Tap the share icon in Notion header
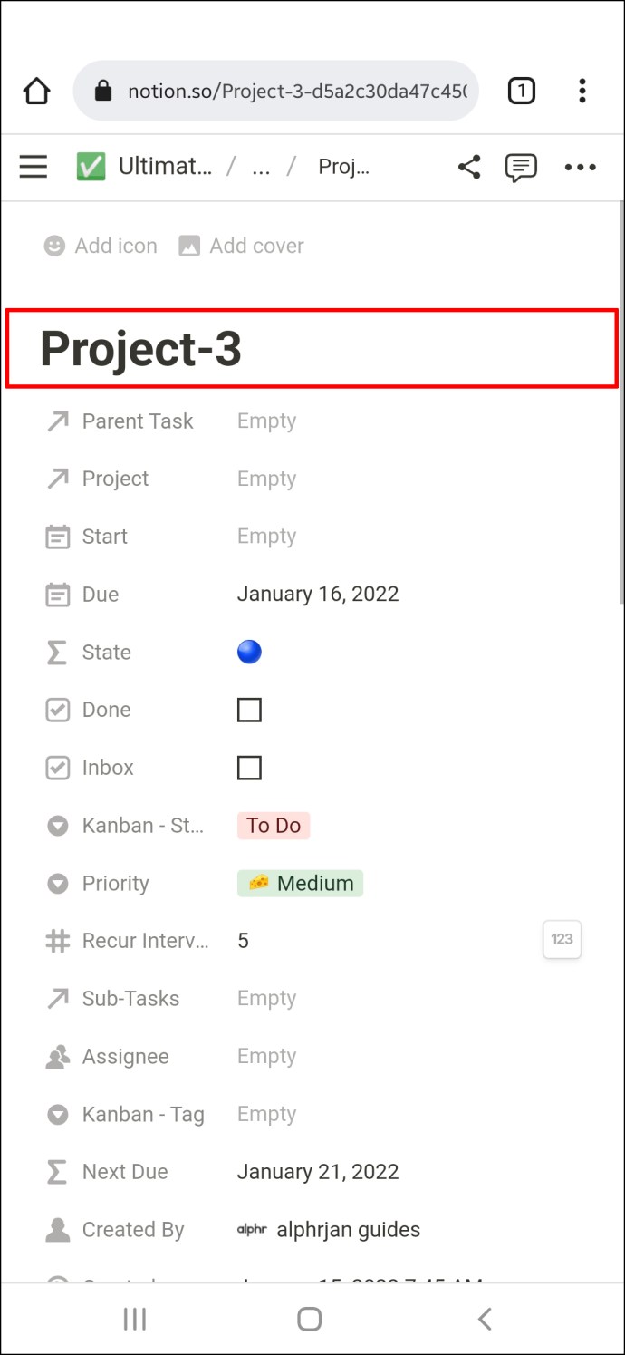 [x=468, y=167]
